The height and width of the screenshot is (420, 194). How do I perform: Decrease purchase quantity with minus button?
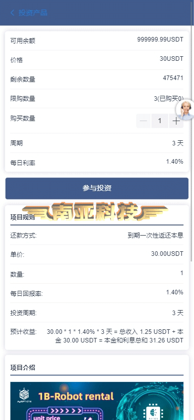[143, 121]
